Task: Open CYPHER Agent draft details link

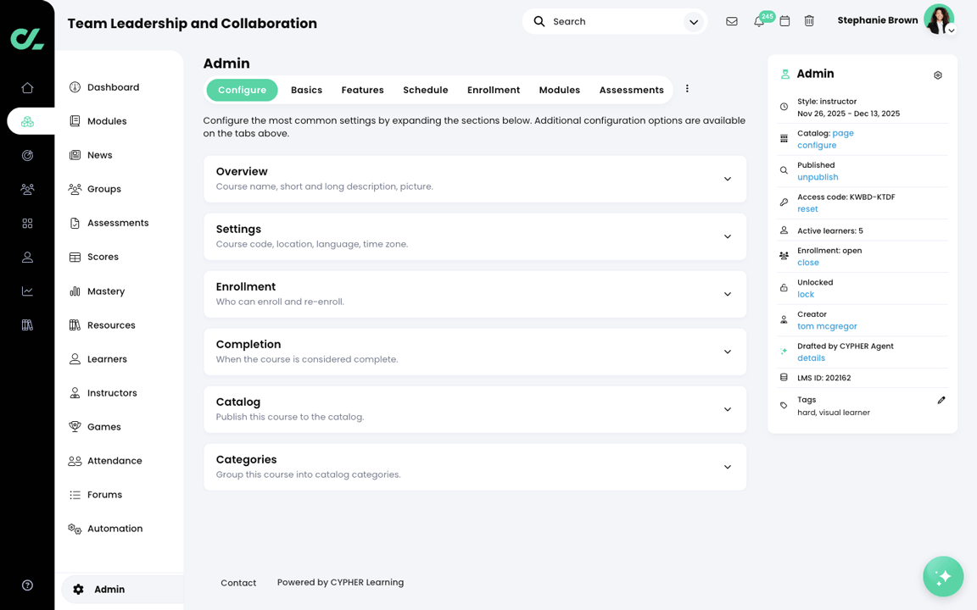Action: (812, 358)
